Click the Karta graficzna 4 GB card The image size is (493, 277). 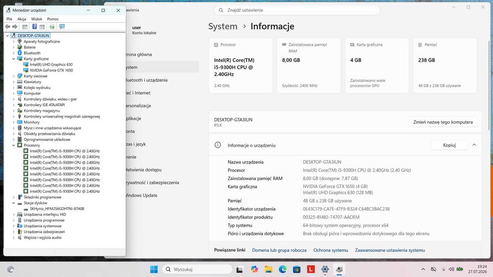(x=377, y=65)
